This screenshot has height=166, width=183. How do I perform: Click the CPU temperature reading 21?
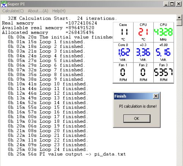tap(143, 32)
